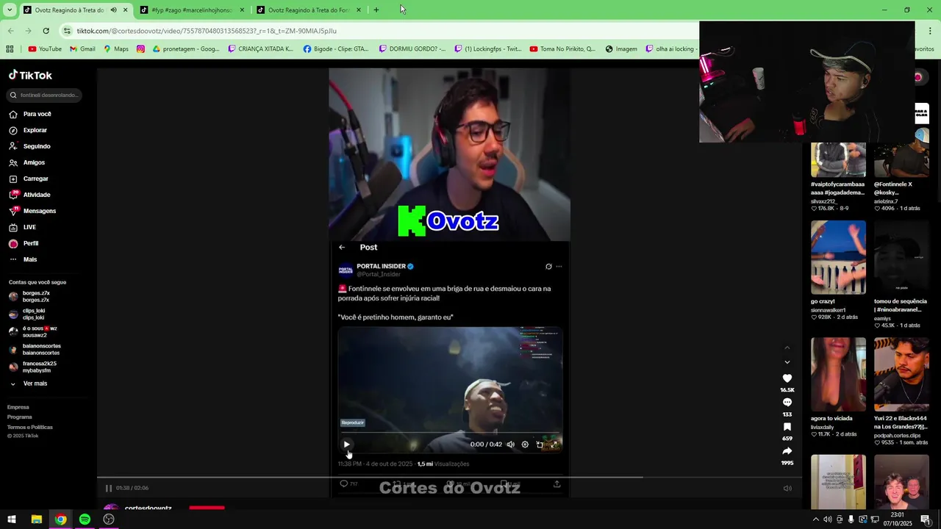Reload the page in Chrome

(x=46, y=31)
